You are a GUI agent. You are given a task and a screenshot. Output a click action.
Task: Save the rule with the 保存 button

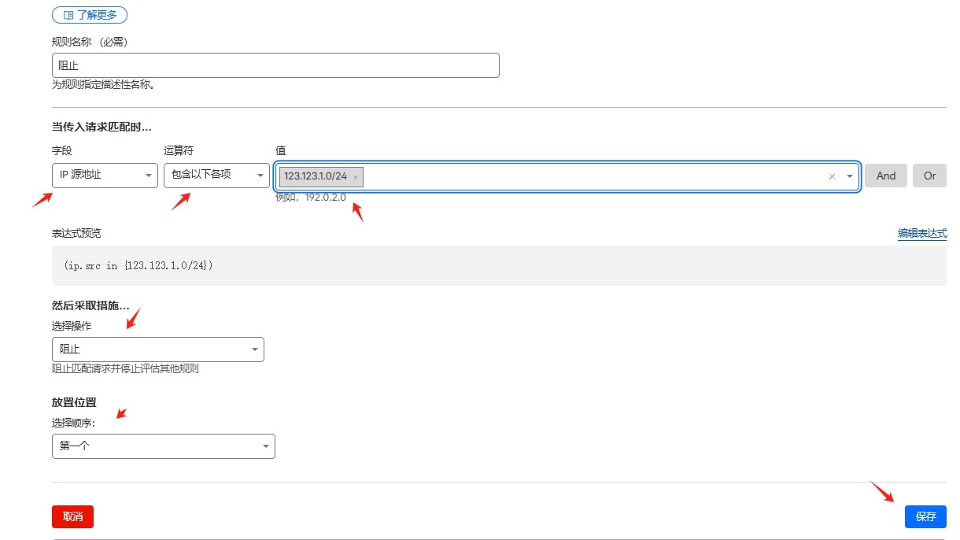pos(925,516)
